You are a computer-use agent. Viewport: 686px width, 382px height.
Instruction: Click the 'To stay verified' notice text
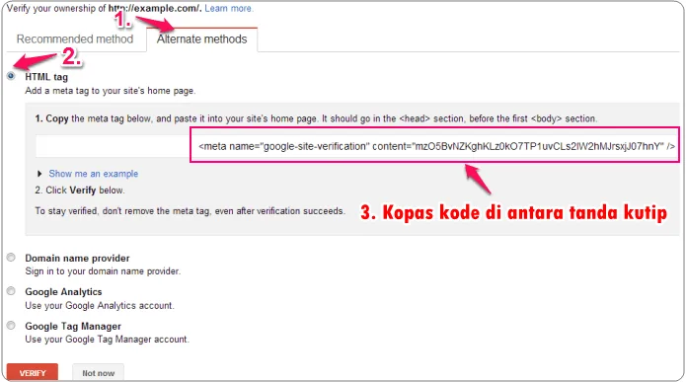pos(190,211)
